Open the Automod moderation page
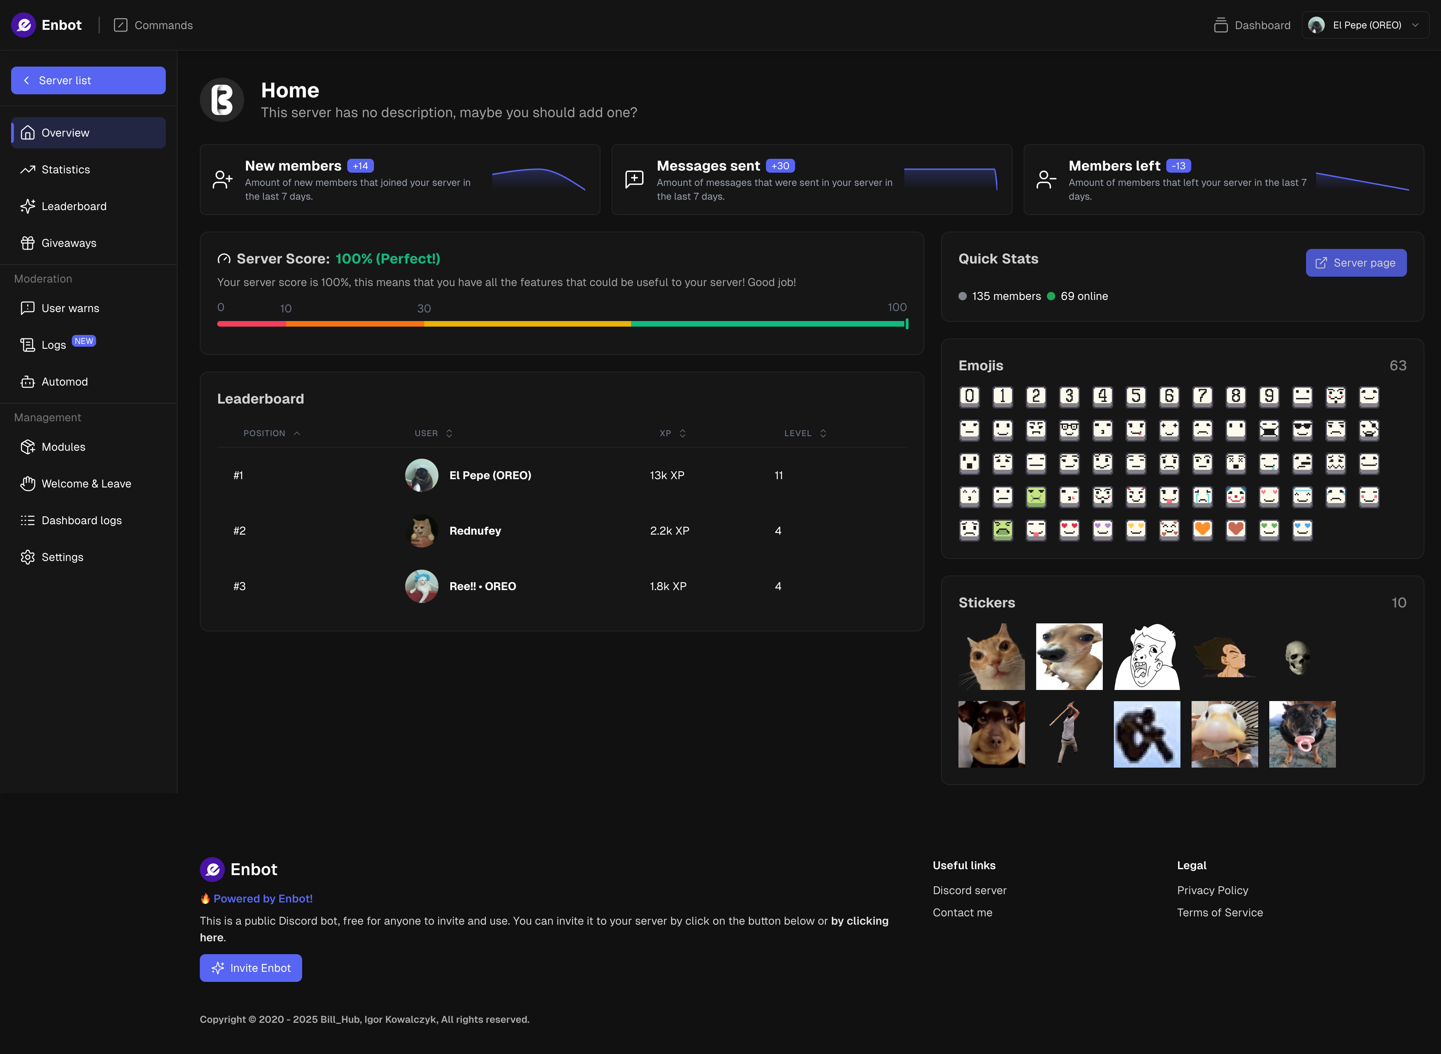 pos(65,381)
